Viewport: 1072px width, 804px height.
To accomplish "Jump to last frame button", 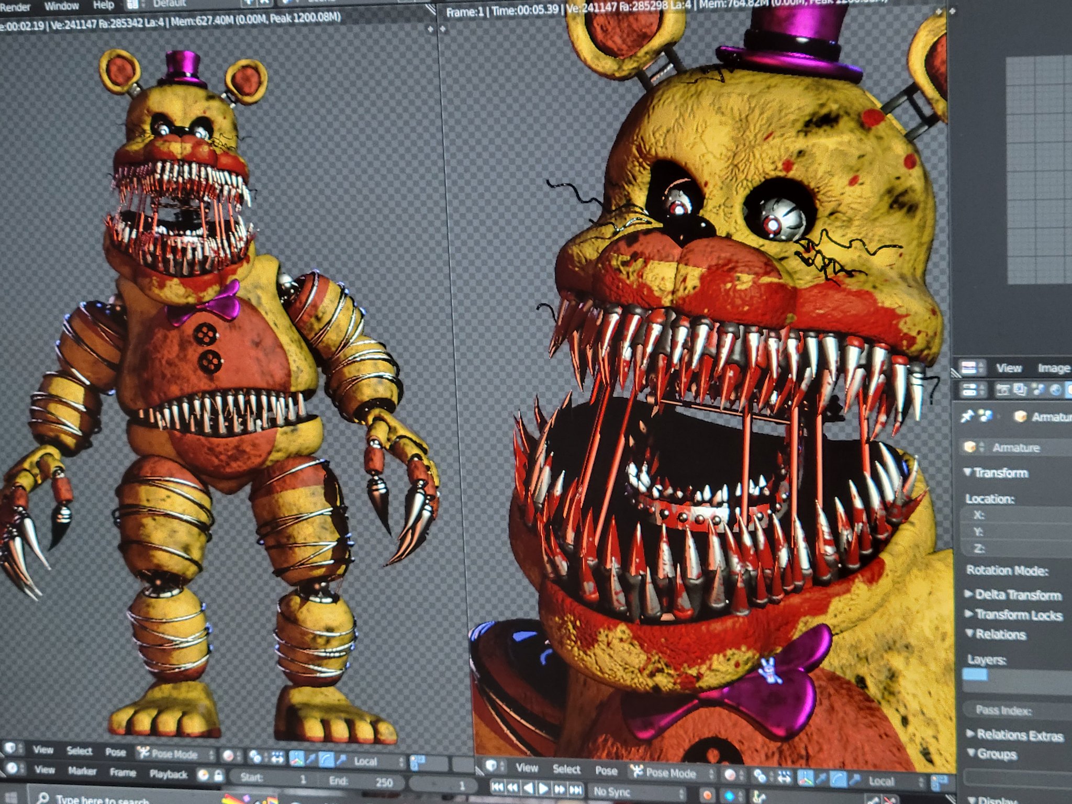I will coord(575,790).
